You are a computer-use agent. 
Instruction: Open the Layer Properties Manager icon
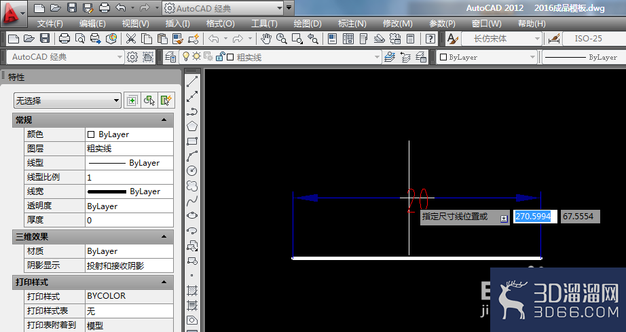click(170, 57)
